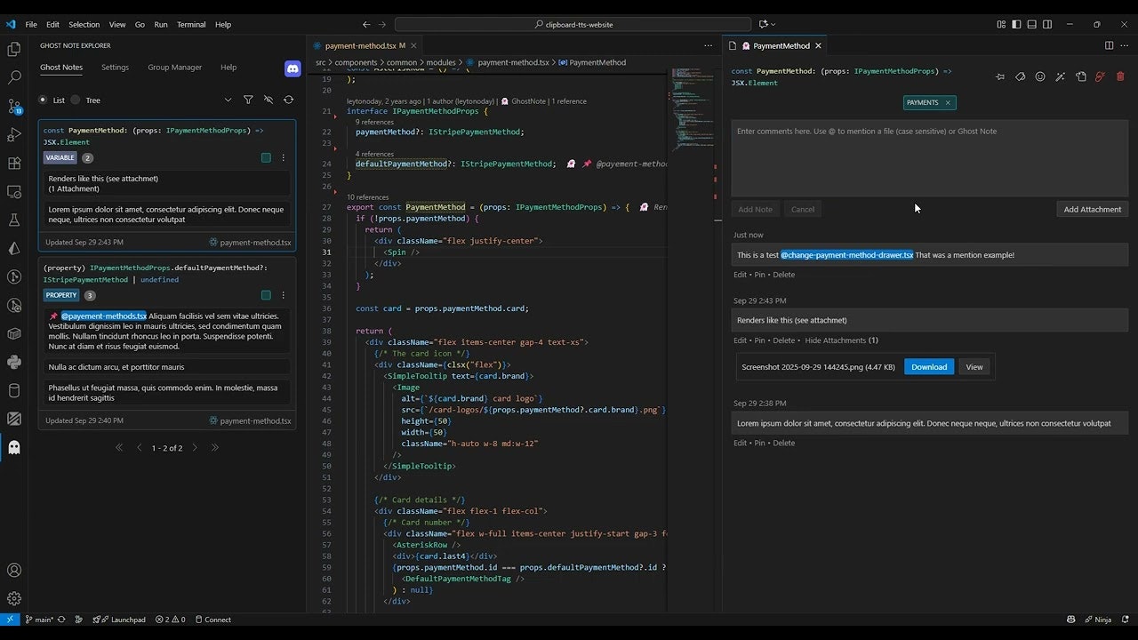Screen dimensions: 1138x640
Task: Click the red trash icon for PaymentMethod note
Action: [x=1119, y=76]
